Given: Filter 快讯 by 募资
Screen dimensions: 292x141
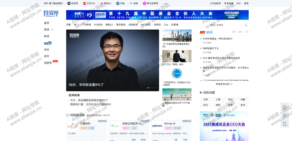Looking at the screenshot, I should point(234,32).
